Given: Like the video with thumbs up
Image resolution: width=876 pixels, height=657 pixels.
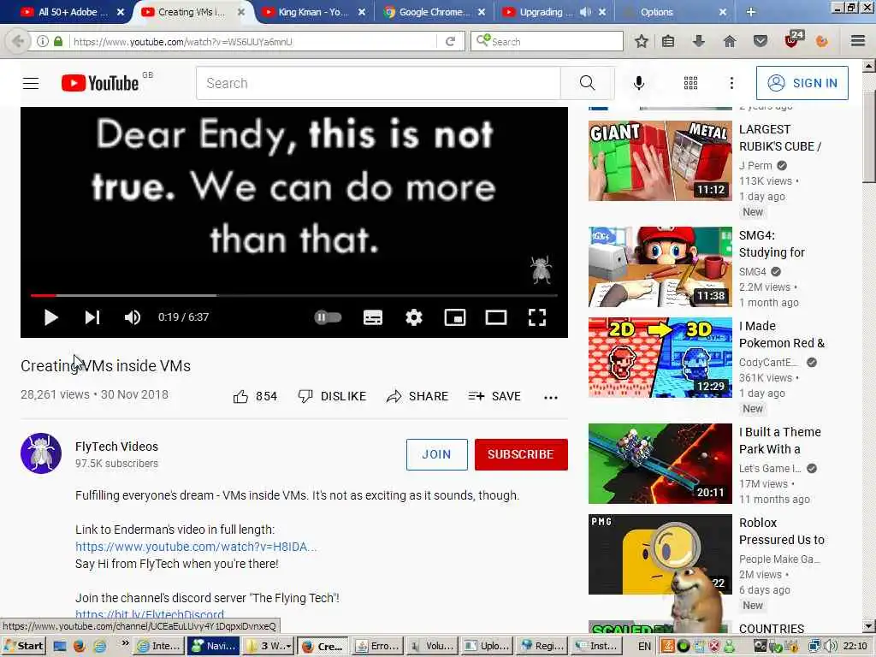Looking at the screenshot, I should point(255,397).
